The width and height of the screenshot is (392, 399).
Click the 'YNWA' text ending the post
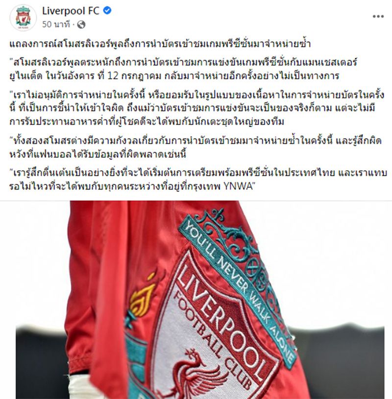click(x=239, y=187)
